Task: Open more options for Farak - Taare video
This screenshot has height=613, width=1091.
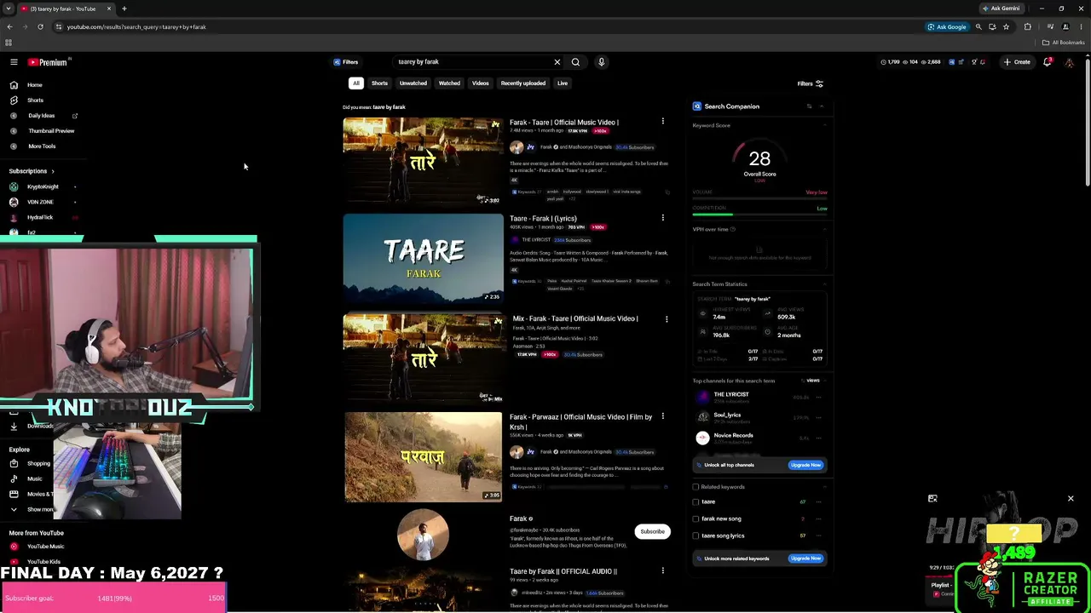Action: point(662,122)
